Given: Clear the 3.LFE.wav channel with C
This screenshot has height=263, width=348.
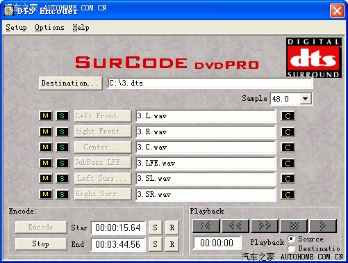Looking at the screenshot, I should click(x=288, y=164).
